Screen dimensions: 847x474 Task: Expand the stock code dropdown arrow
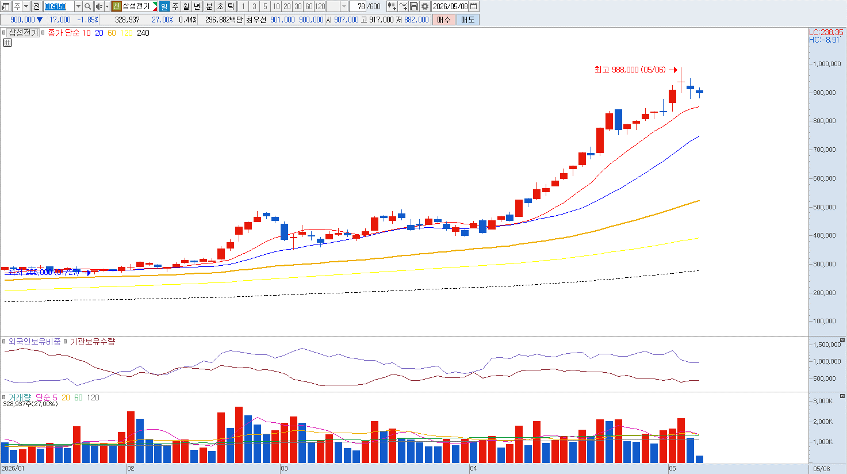pyautogui.click(x=78, y=6)
